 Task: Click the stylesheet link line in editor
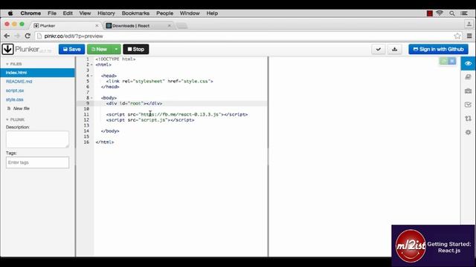[160, 81]
